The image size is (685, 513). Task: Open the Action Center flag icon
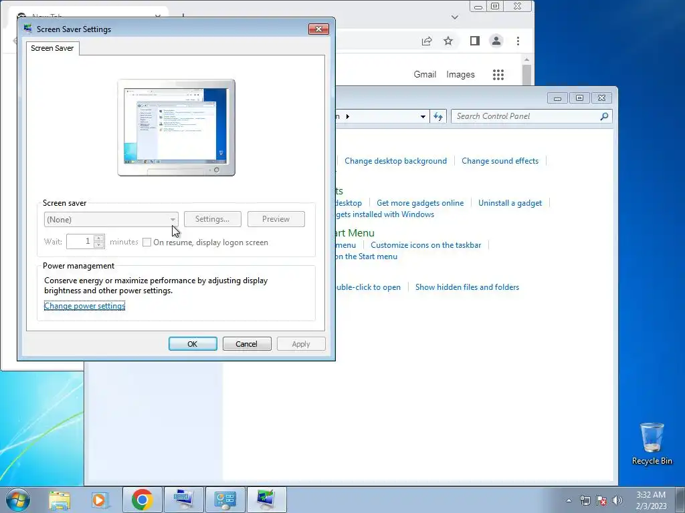pyautogui.click(x=601, y=500)
